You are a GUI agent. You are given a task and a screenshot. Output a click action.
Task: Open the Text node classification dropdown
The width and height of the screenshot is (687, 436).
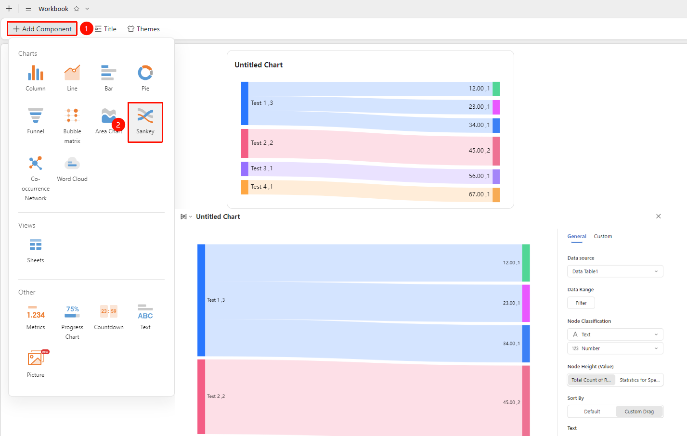pyautogui.click(x=615, y=334)
